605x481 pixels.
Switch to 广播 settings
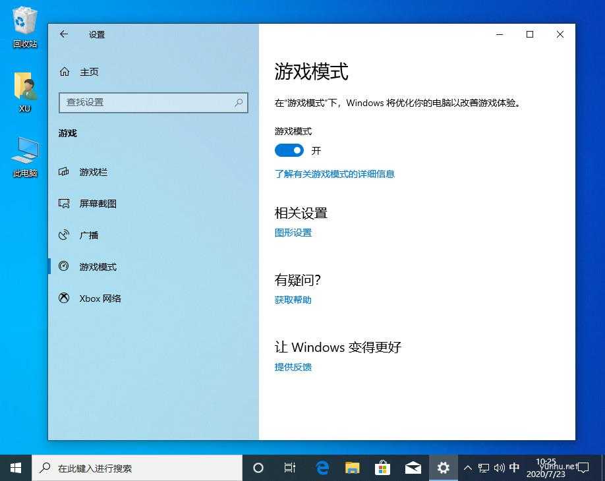(x=88, y=235)
